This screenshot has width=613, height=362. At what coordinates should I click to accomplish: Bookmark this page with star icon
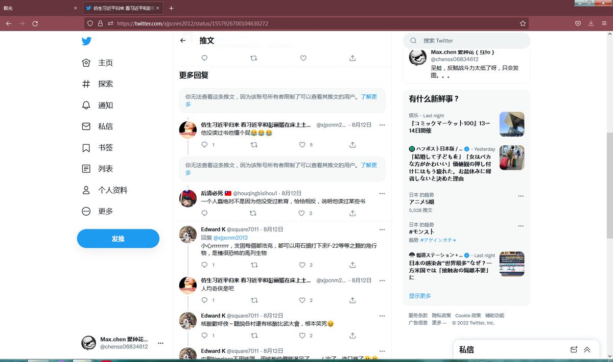tap(523, 23)
